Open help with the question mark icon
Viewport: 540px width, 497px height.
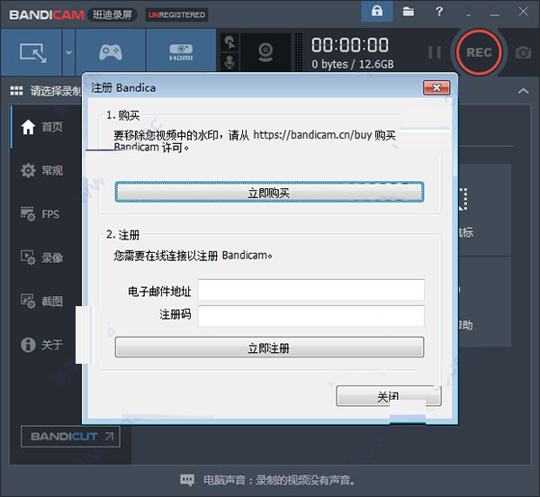439,12
